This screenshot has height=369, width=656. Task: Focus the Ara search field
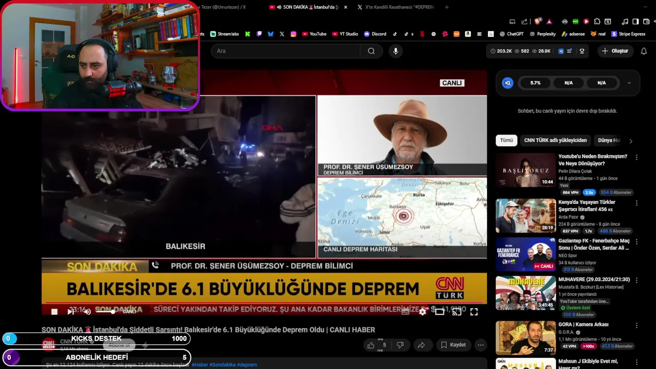285,51
